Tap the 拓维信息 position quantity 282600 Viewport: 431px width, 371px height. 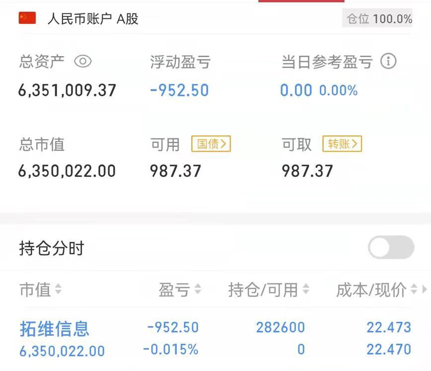click(x=281, y=327)
